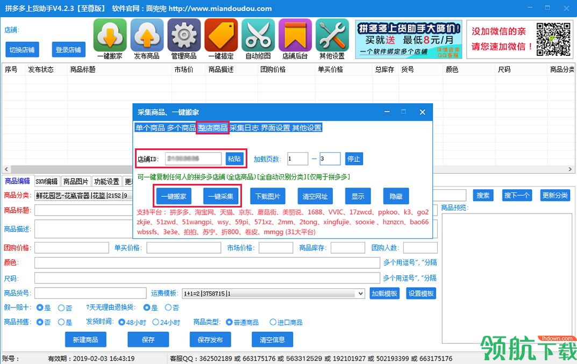Click 加载模板 button
The image size is (577, 364).
pyautogui.click(x=384, y=294)
